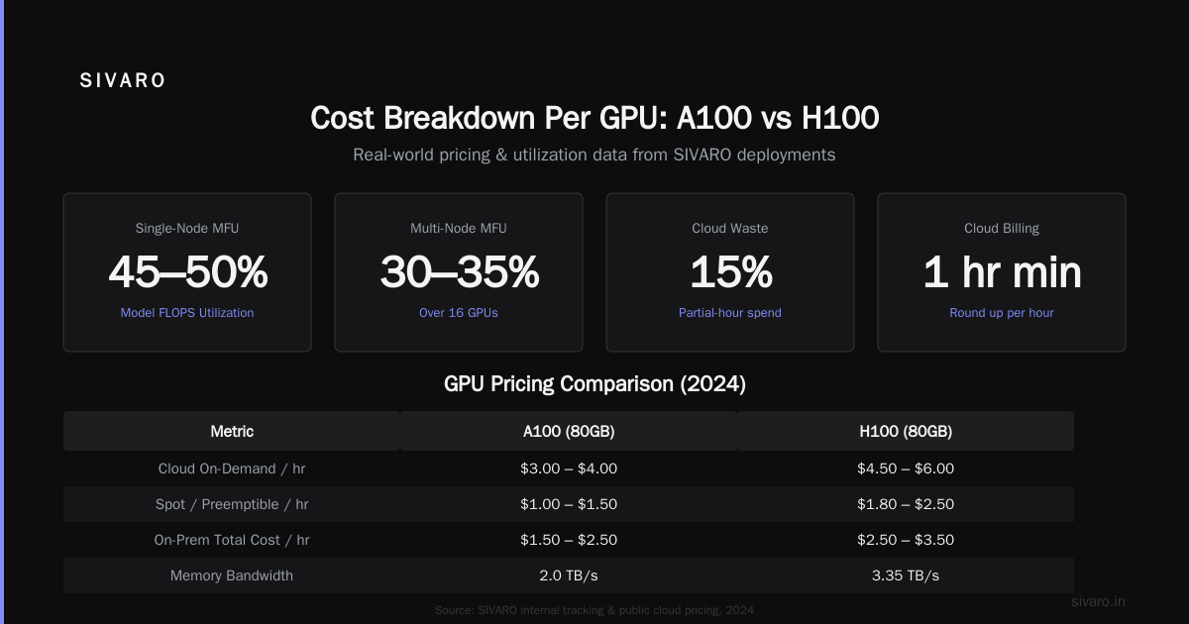1189x624 pixels.
Task: Select the Memory Bandwidth row label
Action: pyautogui.click(x=232, y=575)
